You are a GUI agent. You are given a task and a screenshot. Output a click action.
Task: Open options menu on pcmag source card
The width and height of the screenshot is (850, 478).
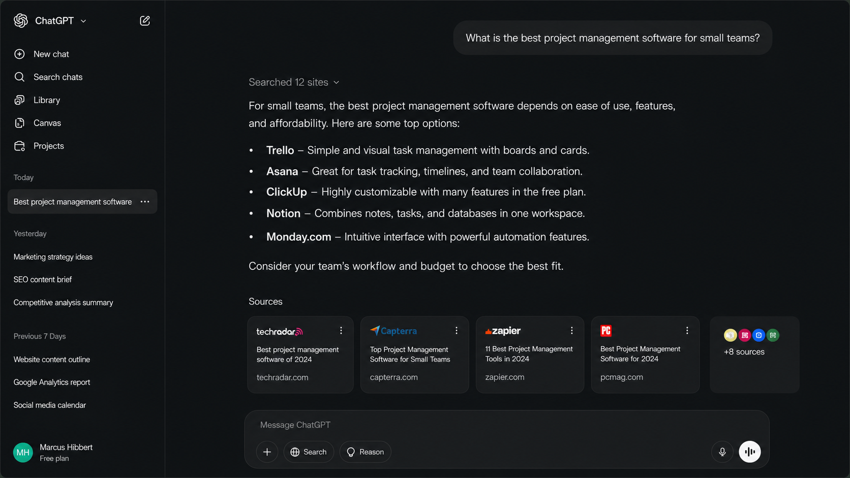coord(687,331)
